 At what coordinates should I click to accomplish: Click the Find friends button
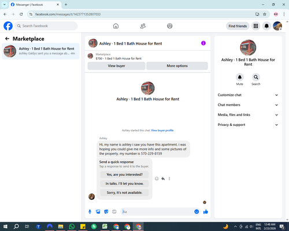coord(238,26)
